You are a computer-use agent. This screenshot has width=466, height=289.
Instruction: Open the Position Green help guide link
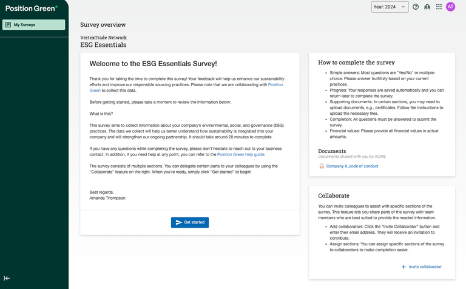point(241,154)
